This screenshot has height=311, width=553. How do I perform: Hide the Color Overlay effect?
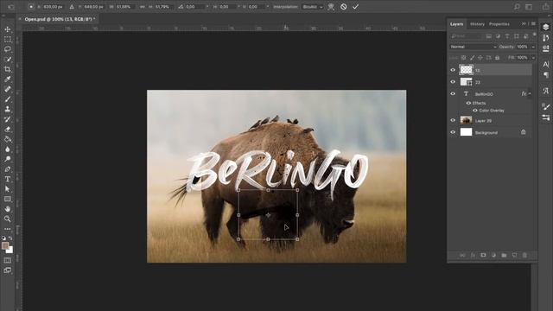point(475,111)
